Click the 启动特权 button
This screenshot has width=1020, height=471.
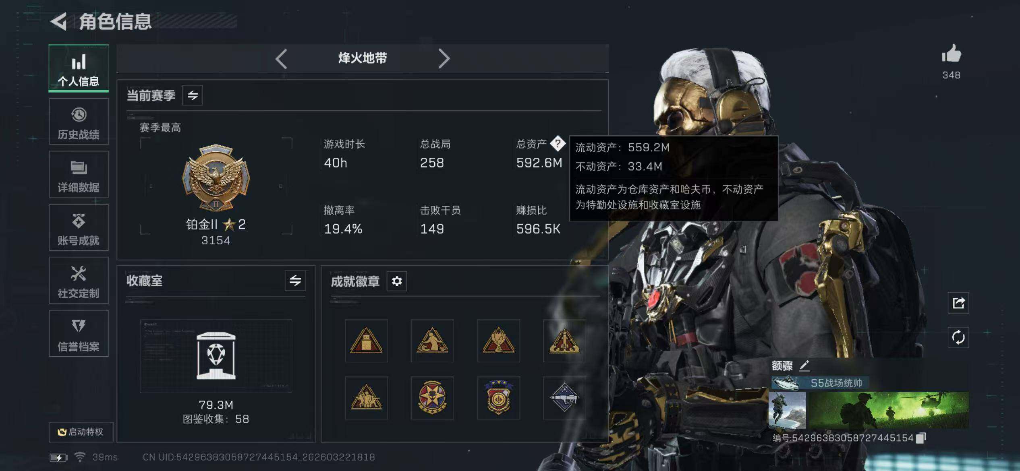[81, 432]
